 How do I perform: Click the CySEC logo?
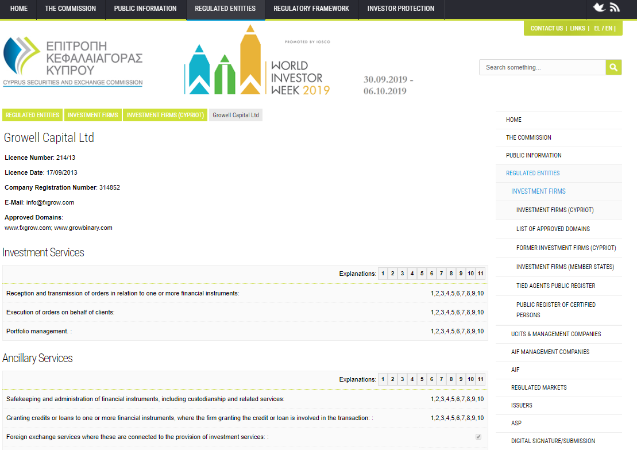[73, 61]
